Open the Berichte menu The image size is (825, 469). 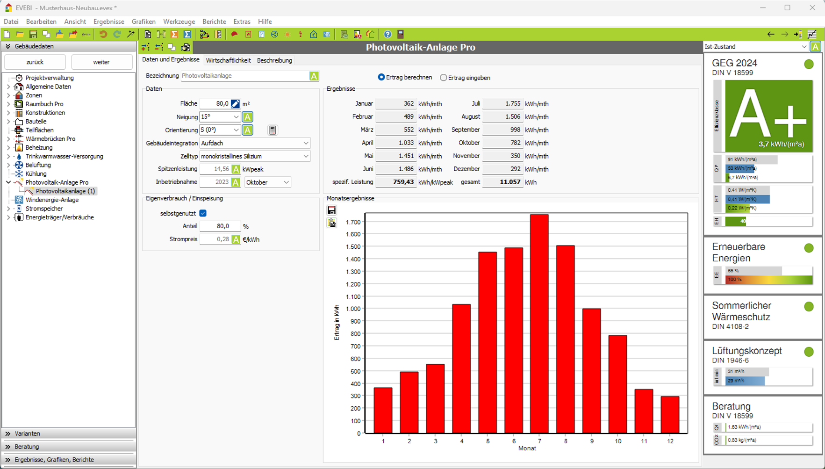pyautogui.click(x=214, y=22)
